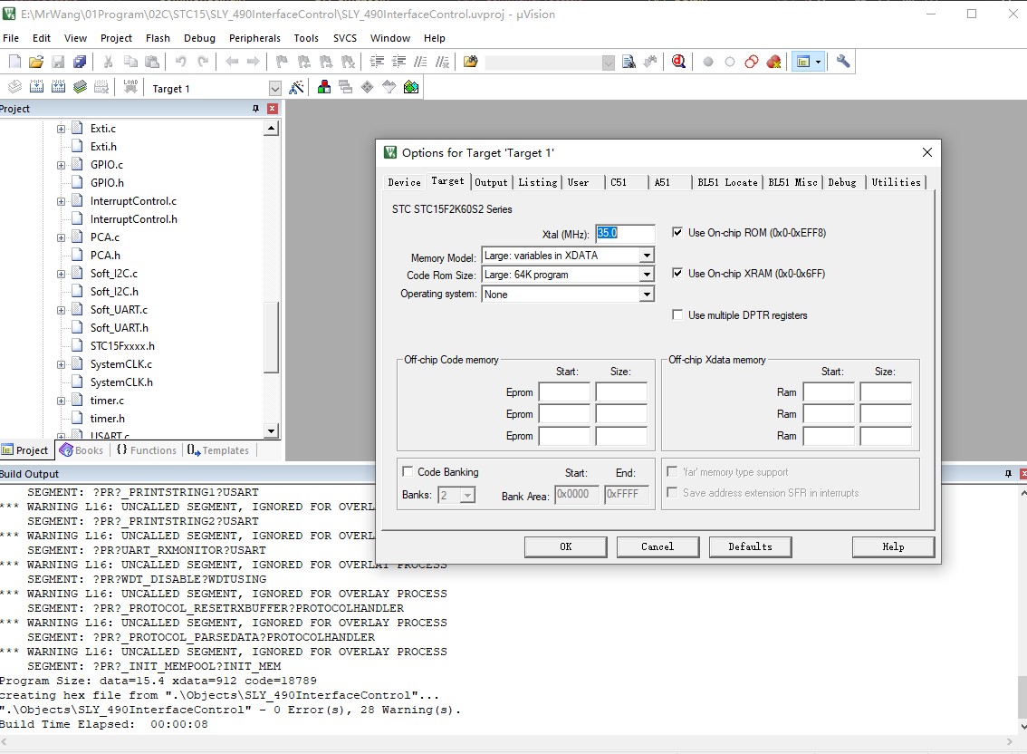The image size is (1027, 754).
Task: Click Kill all breakpoints icon
Action: tap(773, 62)
